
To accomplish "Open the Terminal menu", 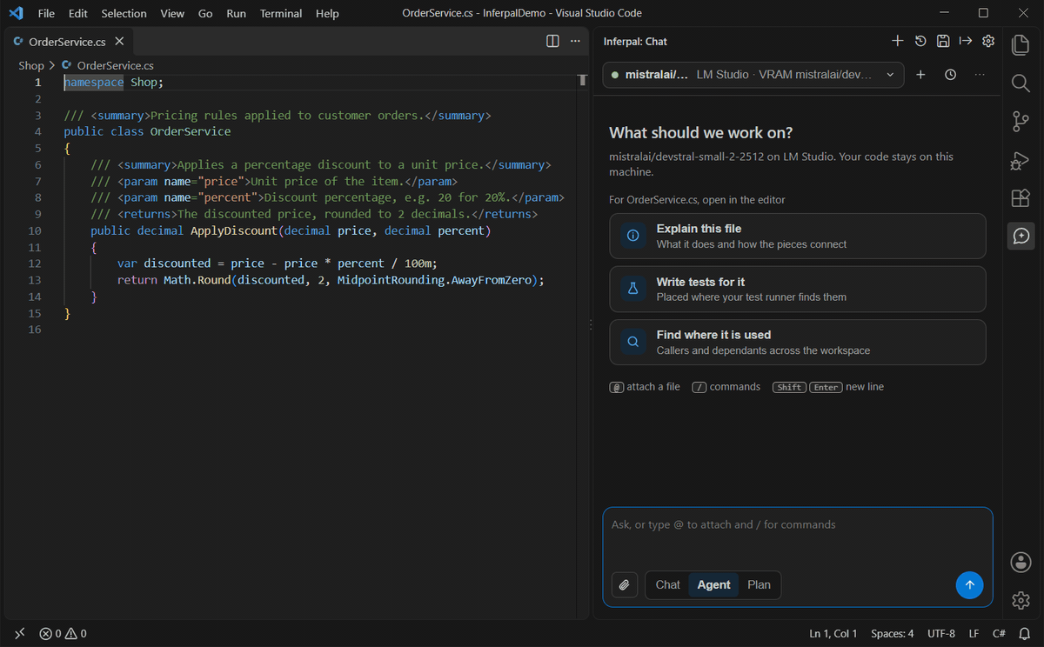I will click(281, 13).
